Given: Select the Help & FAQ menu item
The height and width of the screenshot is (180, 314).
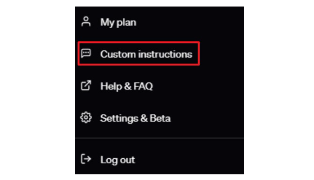Looking at the screenshot, I should pyautogui.click(x=159, y=86).
